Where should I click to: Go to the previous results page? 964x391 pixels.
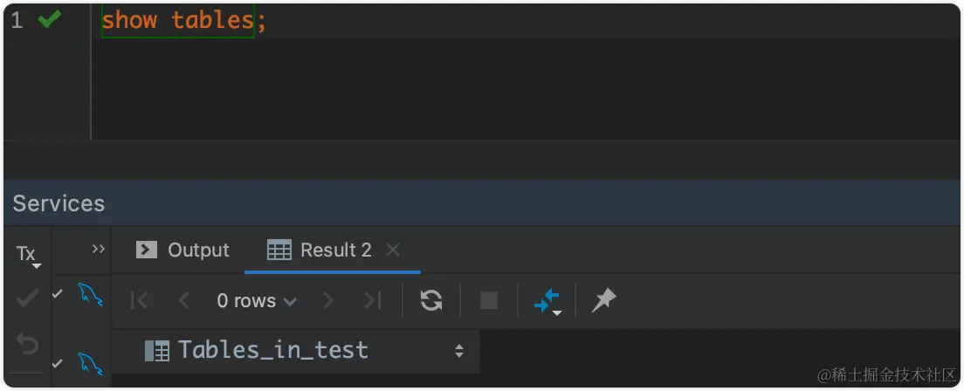click(x=183, y=300)
